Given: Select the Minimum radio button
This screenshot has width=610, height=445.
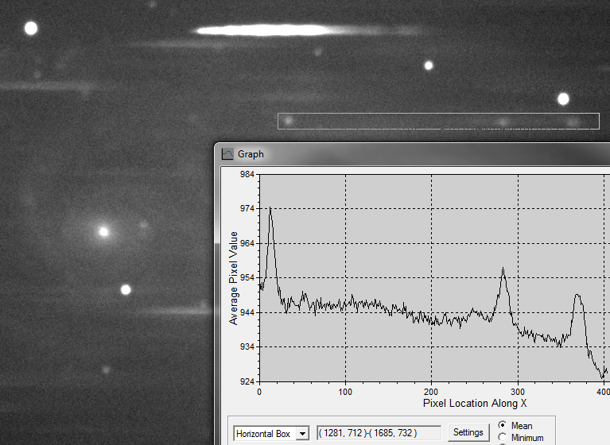Looking at the screenshot, I should tap(503, 438).
